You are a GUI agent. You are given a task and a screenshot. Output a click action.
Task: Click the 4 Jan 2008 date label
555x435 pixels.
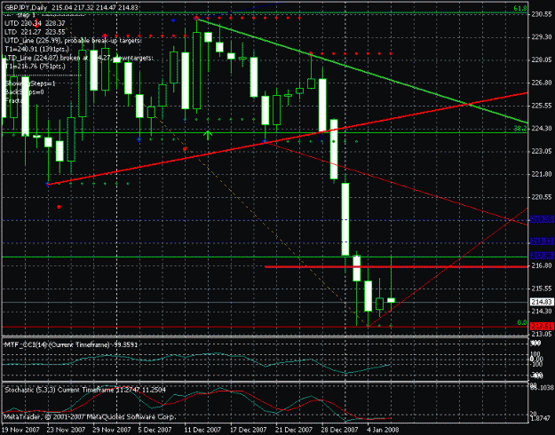384,430
